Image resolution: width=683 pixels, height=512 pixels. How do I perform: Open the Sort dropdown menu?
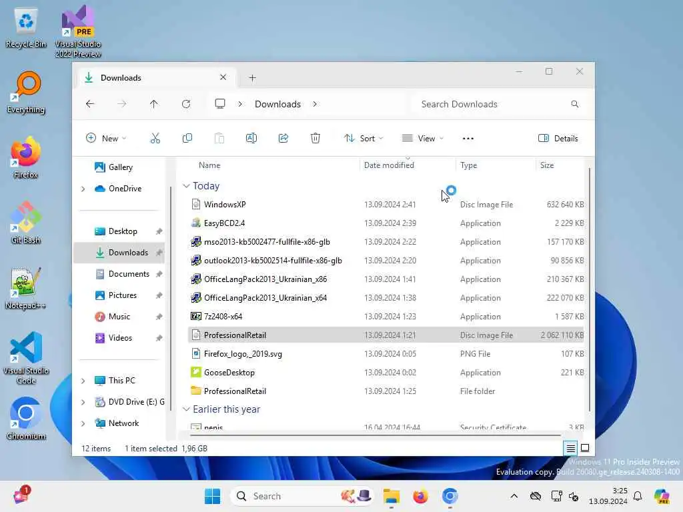click(364, 139)
